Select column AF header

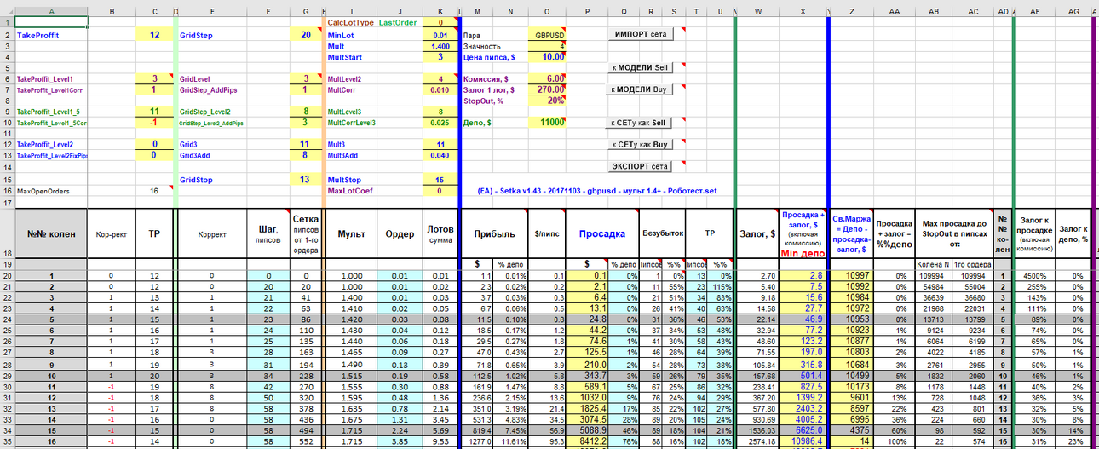pyautogui.click(x=1034, y=11)
